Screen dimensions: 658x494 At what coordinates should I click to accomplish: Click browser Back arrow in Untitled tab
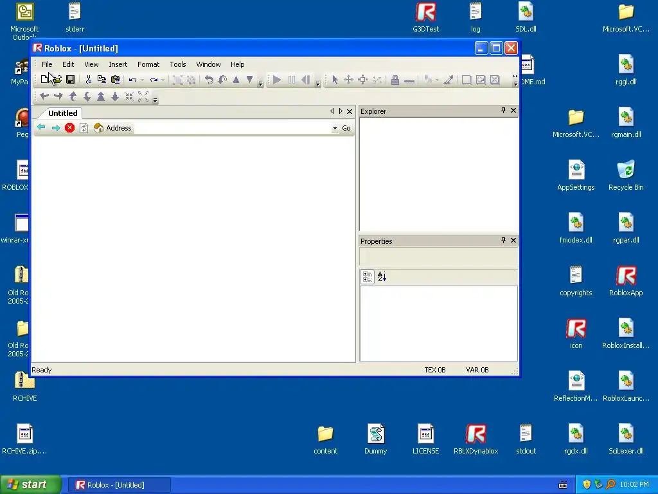click(41, 127)
